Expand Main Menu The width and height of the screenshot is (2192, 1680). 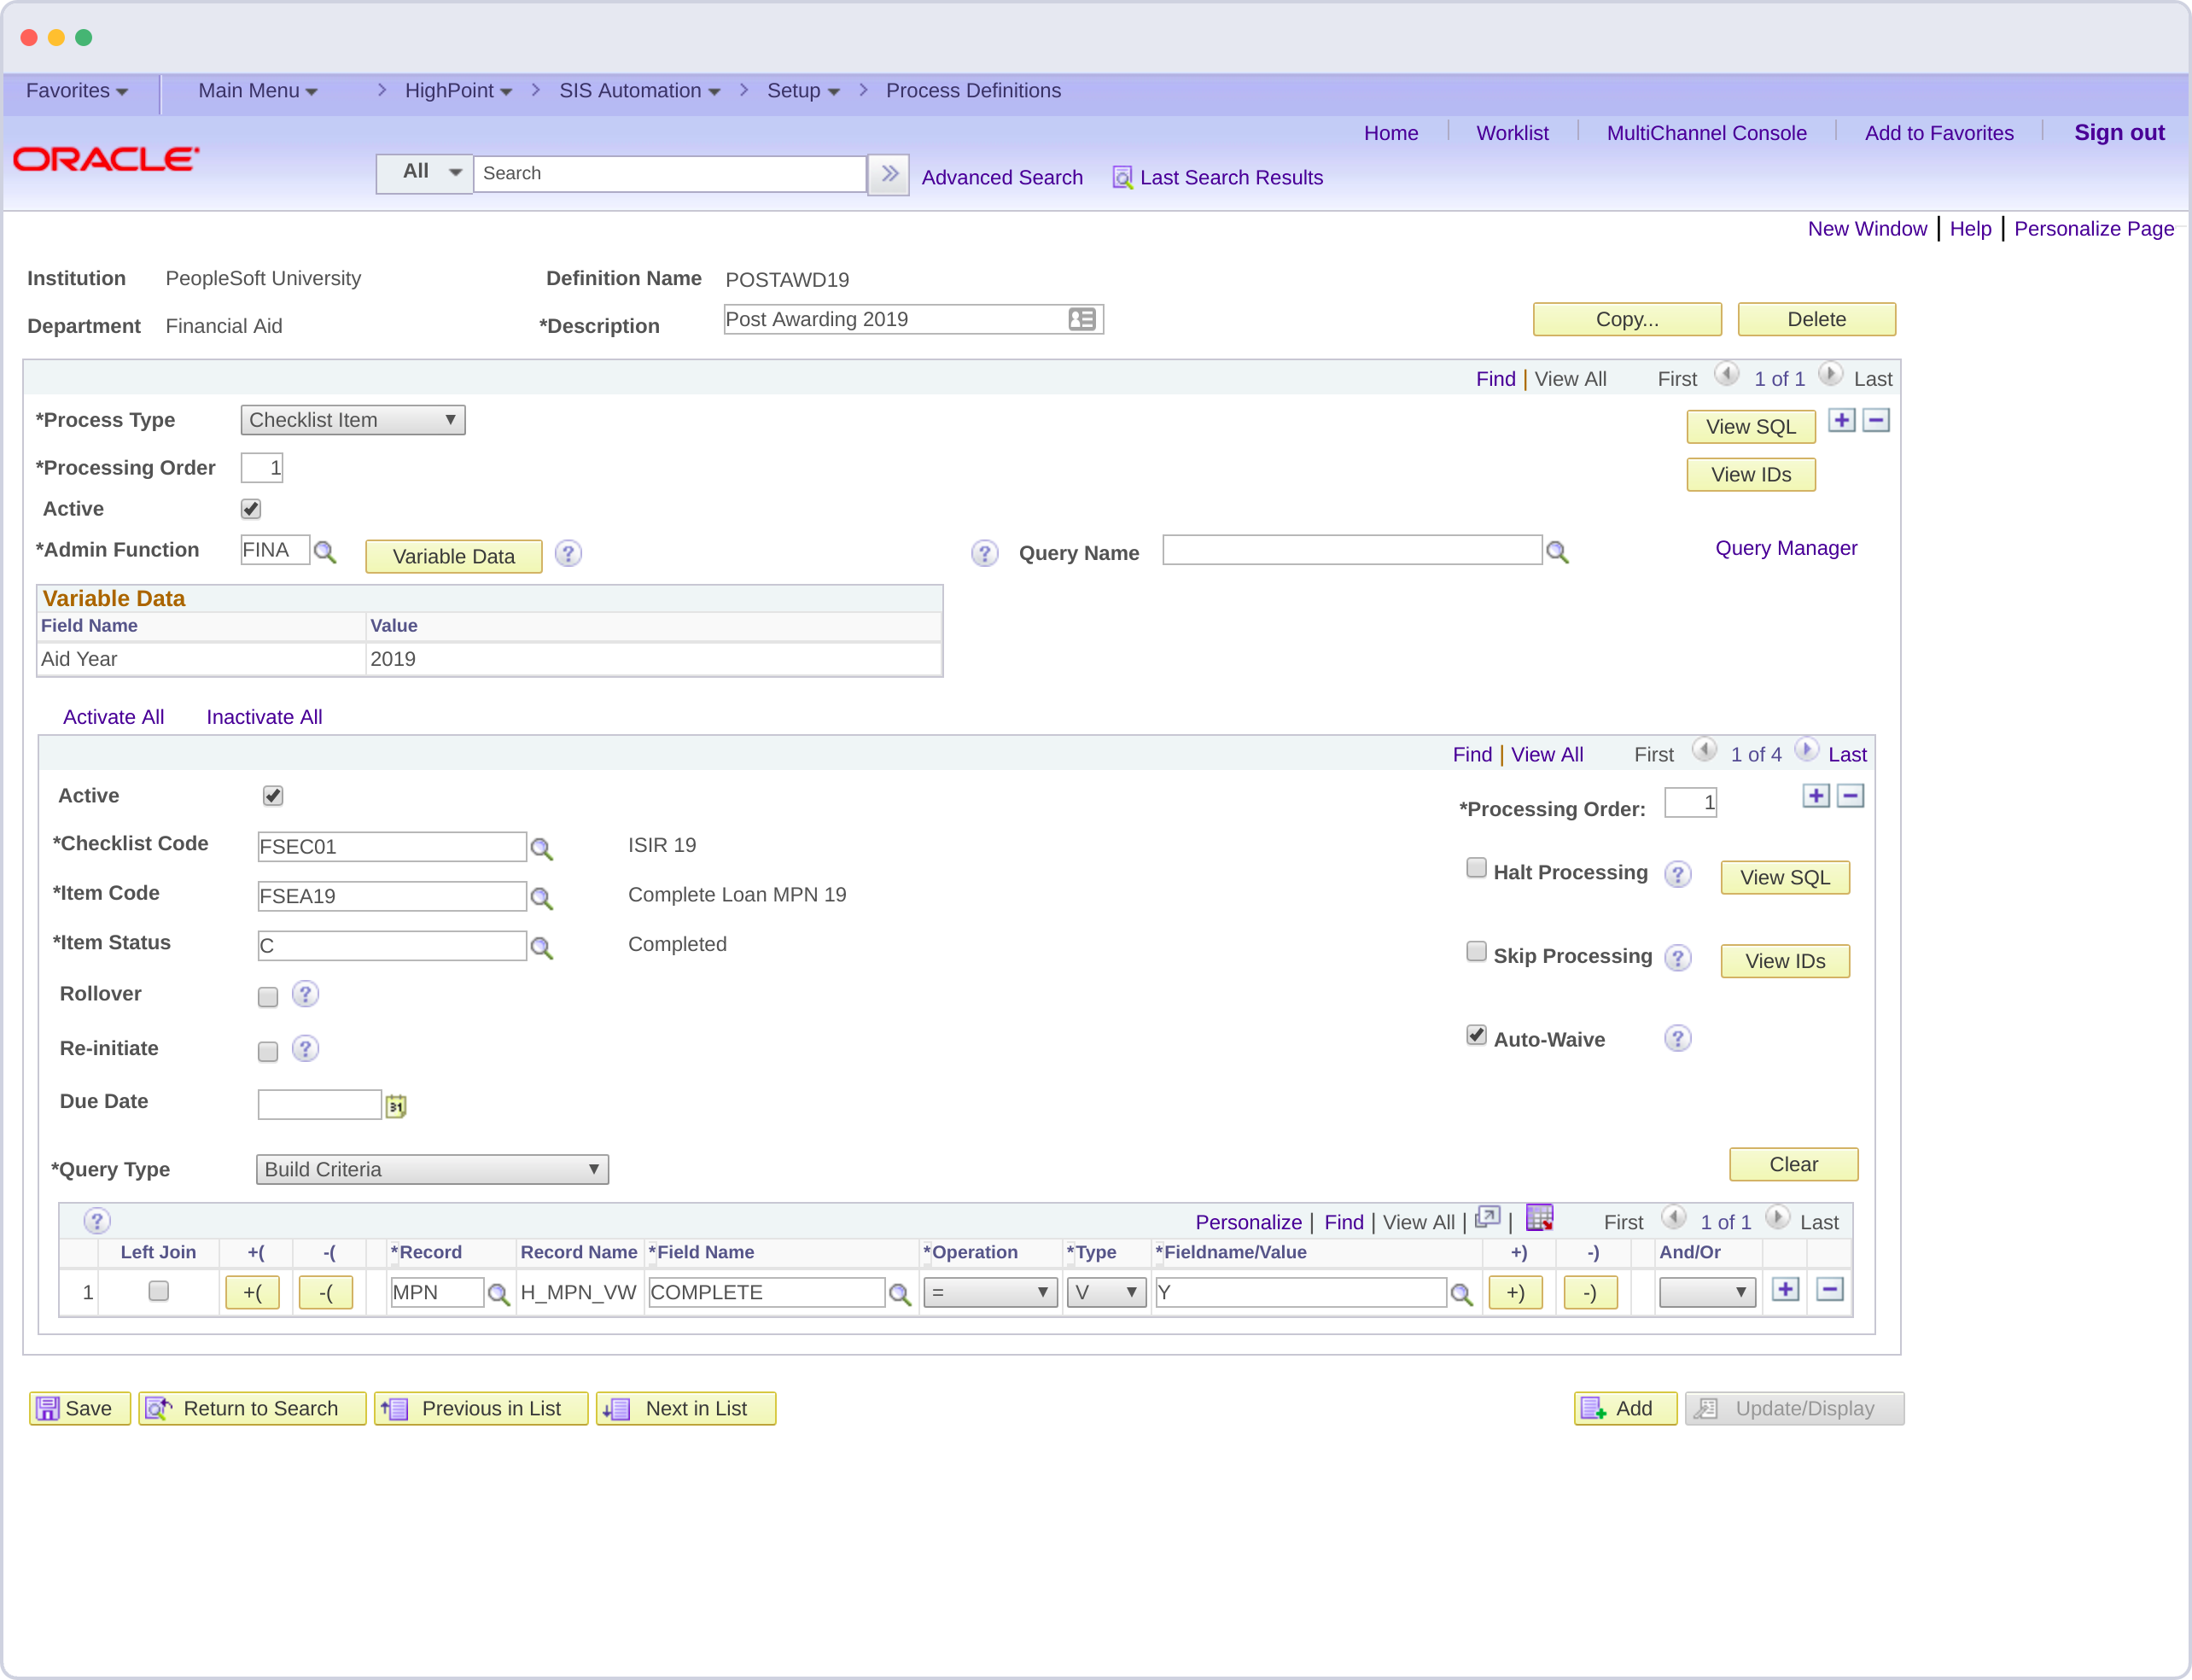258,91
